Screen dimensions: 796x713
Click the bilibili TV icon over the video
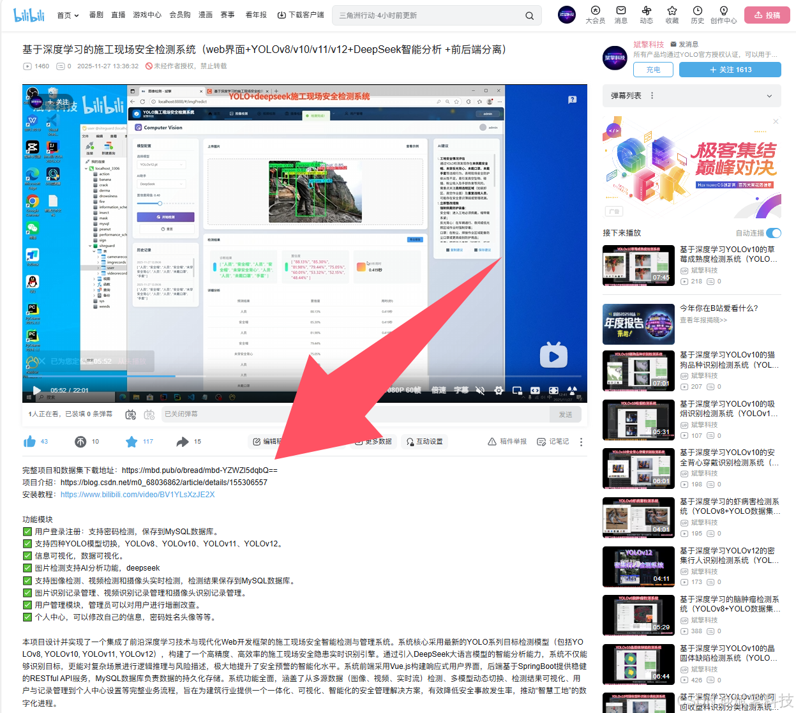pyautogui.click(x=553, y=356)
